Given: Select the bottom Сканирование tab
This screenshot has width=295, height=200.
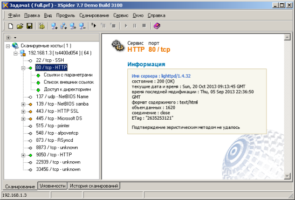Looking at the screenshot, I should [20, 187].
